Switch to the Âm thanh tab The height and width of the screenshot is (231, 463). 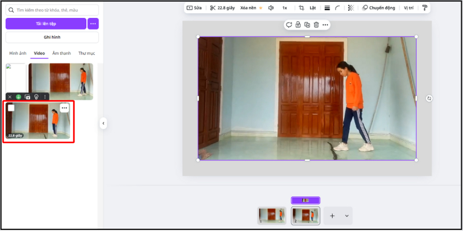(61, 53)
